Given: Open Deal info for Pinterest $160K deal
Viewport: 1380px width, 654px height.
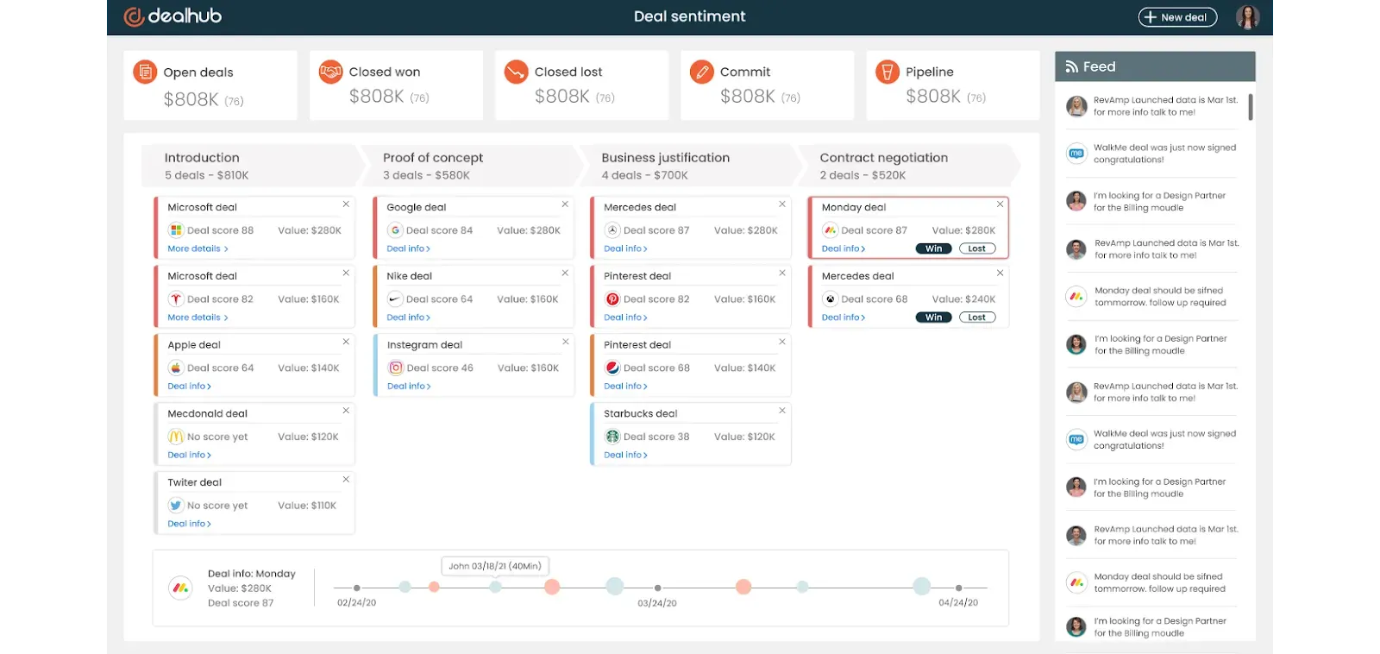Looking at the screenshot, I should [x=625, y=318].
